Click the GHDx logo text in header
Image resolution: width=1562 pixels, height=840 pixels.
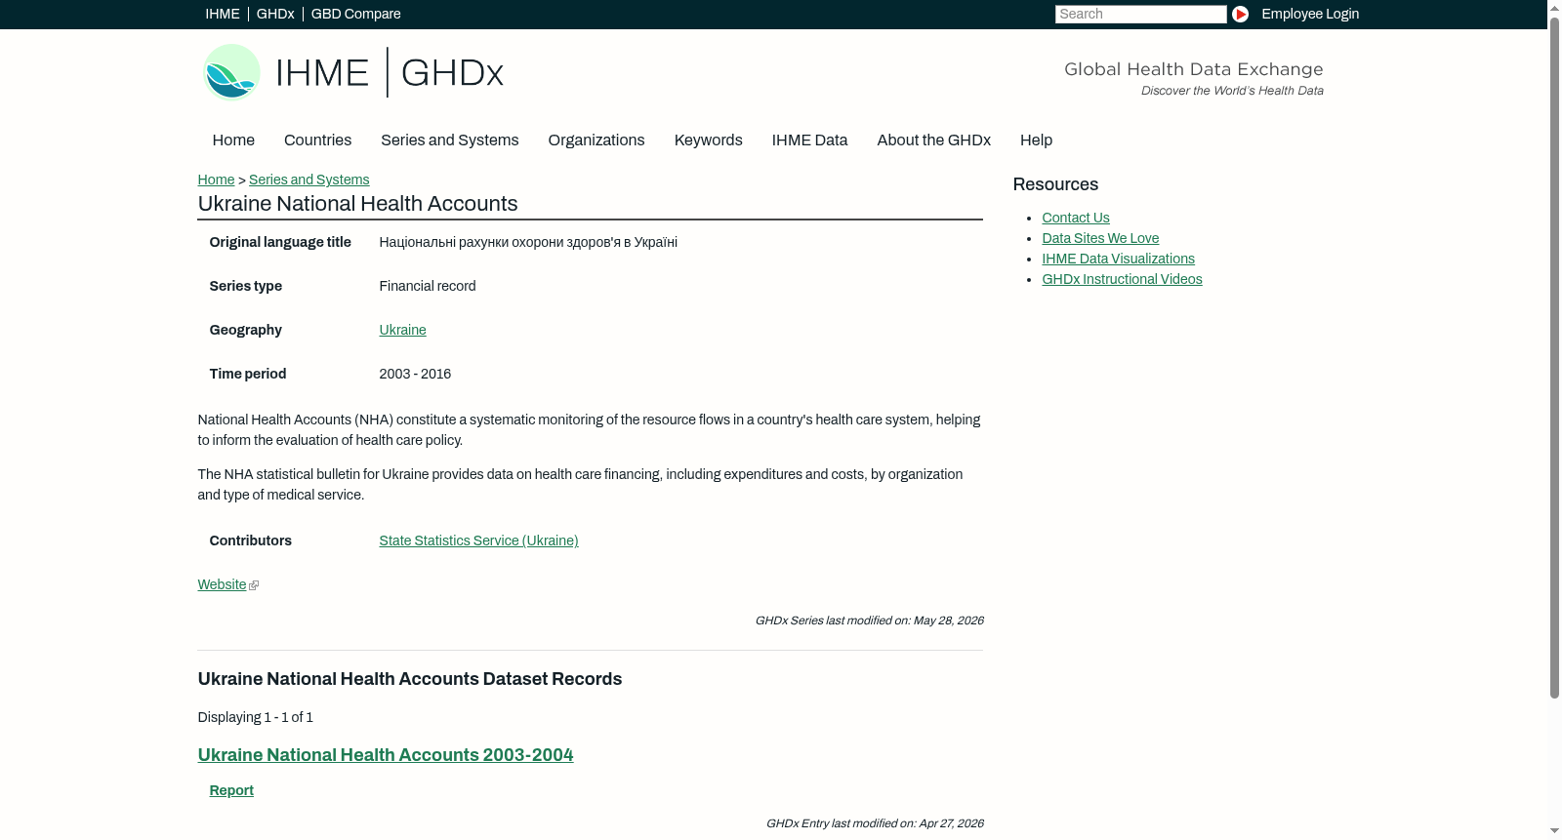[x=452, y=73]
